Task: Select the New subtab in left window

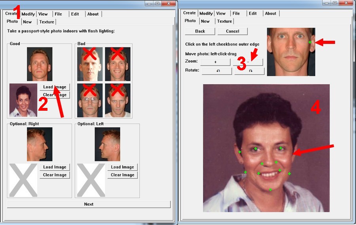Action: click(27, 22)
